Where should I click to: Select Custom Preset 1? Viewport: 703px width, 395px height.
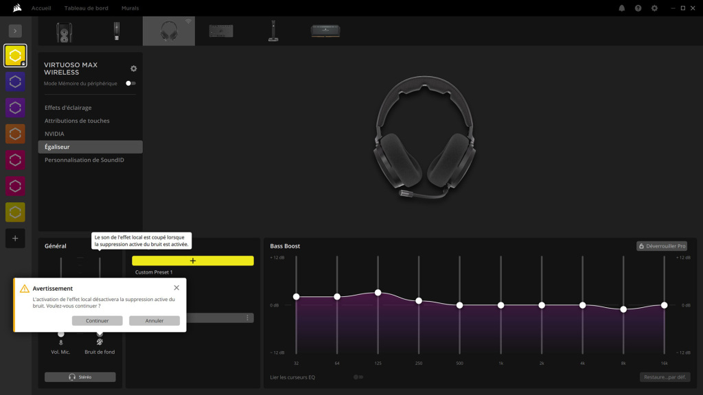click(x=154, y=272)
